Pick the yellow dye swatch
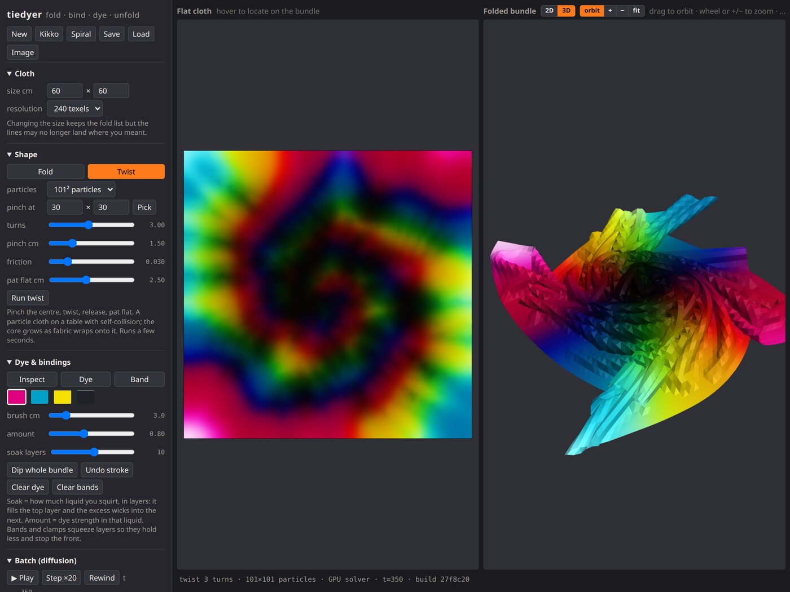Image resolution: width=790 pixels, height=592 pixels. pos(63,397)
